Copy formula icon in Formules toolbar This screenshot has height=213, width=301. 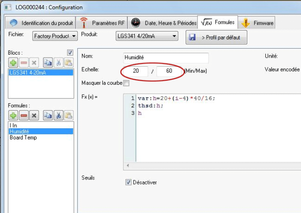(x=48, y=115)
